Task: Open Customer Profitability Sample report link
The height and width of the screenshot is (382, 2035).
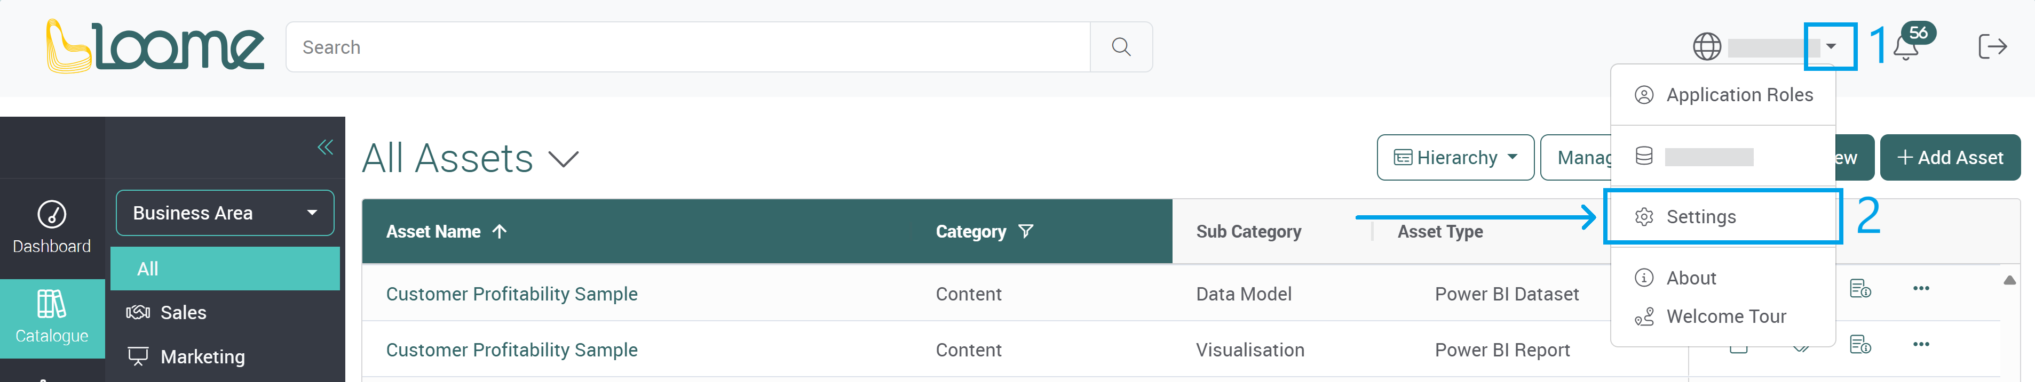Action: click(x=512, y=350)
